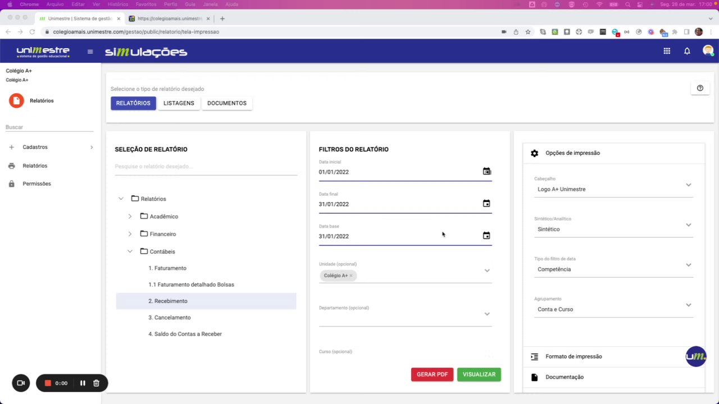Discard the recording with the trash icon
The width and height of the screenshot is (719, 404).
tap(96, 383)
